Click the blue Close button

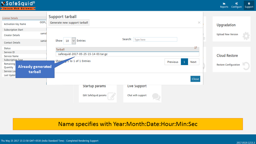click(195, 79)
